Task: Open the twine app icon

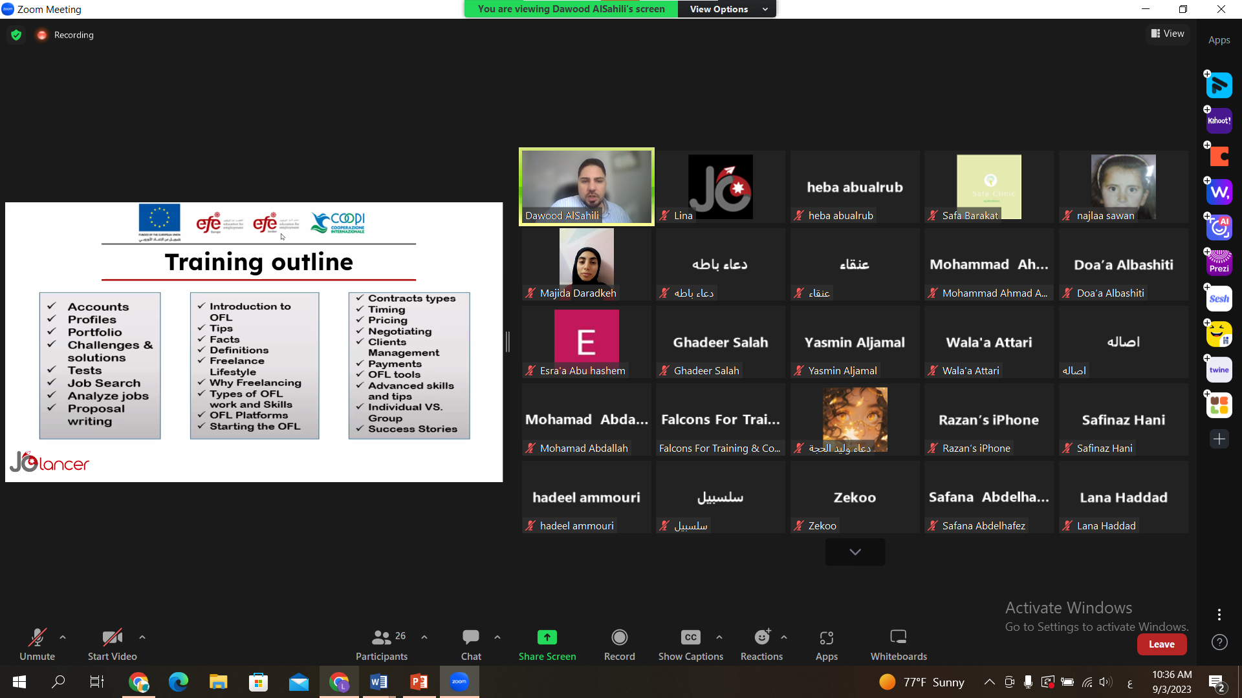Action: click(x=1219, y=370)
